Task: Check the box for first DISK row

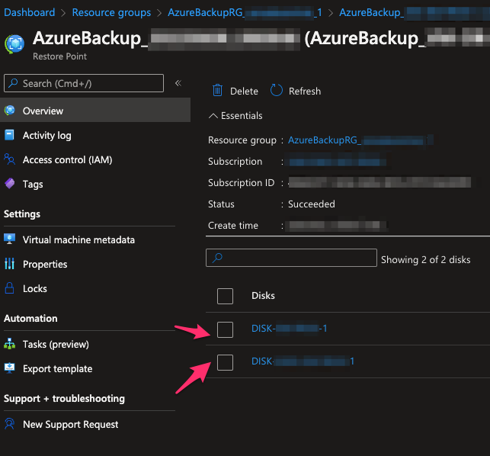Action: click(225, 329)
